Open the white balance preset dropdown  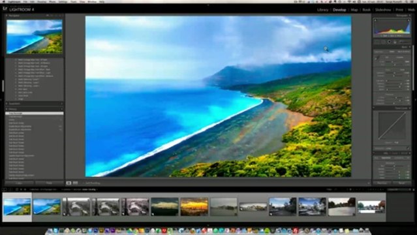point(400,57)
